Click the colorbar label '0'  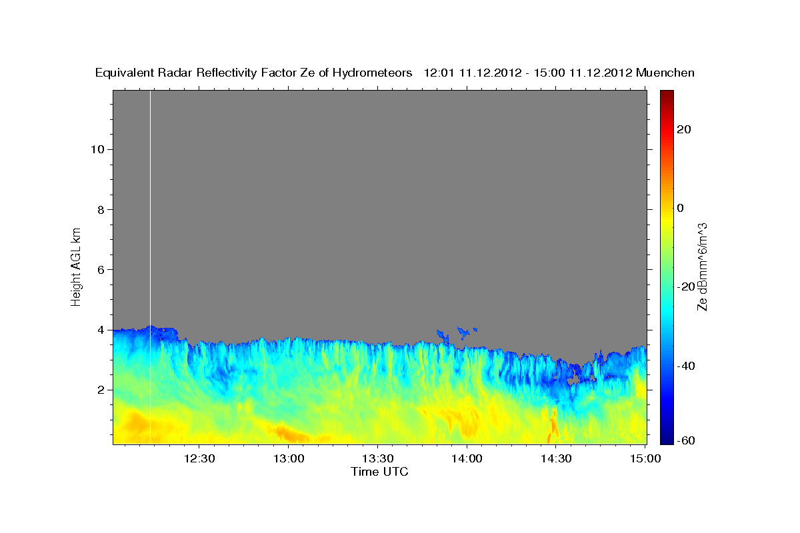[681, 208]
